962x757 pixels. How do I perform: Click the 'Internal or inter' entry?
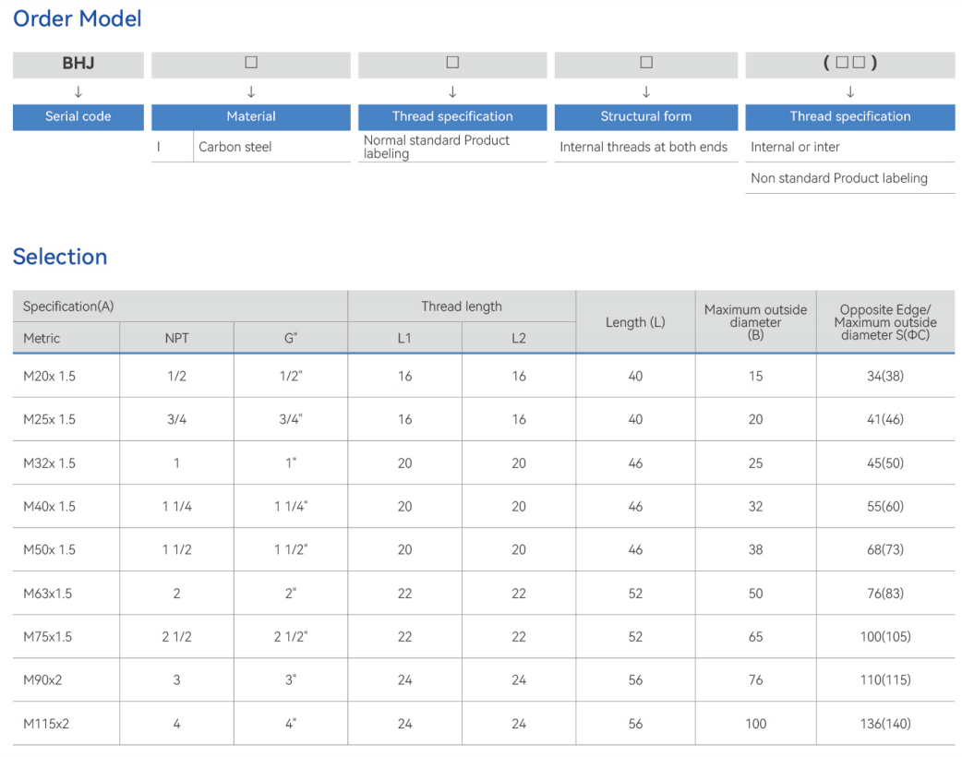795,147
